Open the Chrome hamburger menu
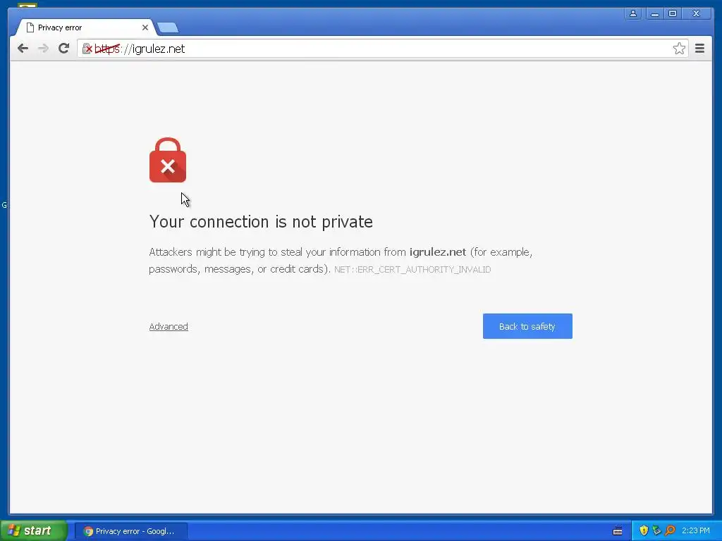 click(699, 49)
